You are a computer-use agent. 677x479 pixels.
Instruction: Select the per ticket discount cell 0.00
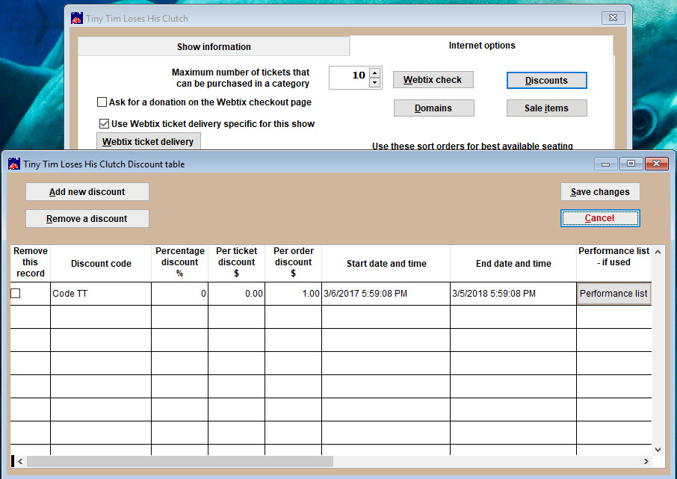(237, 294)
